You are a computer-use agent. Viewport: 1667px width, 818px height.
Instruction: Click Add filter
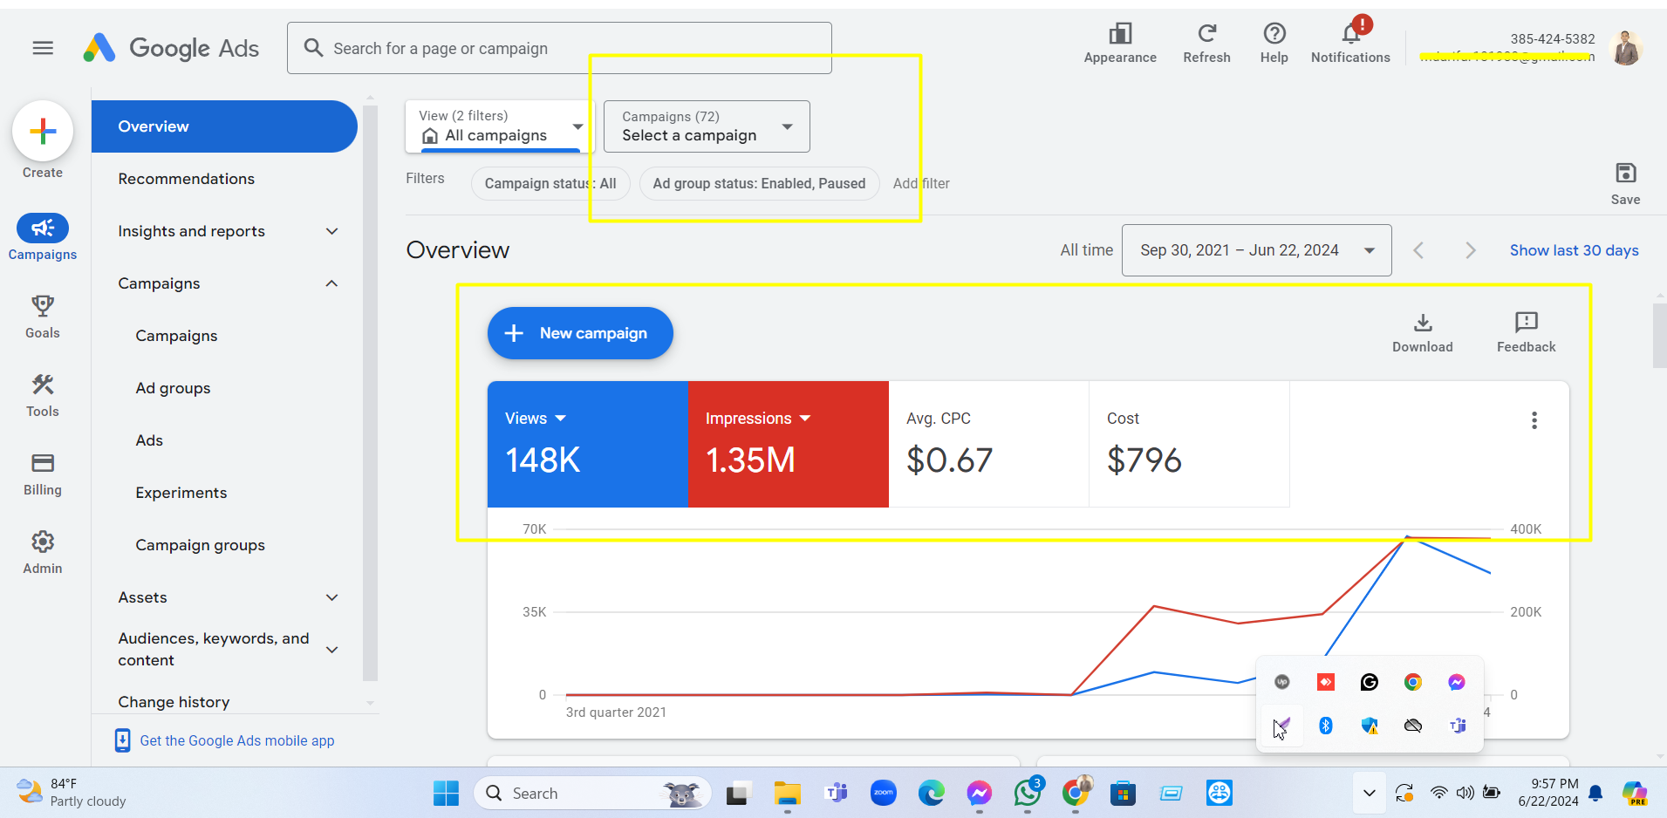pos(921,183)
